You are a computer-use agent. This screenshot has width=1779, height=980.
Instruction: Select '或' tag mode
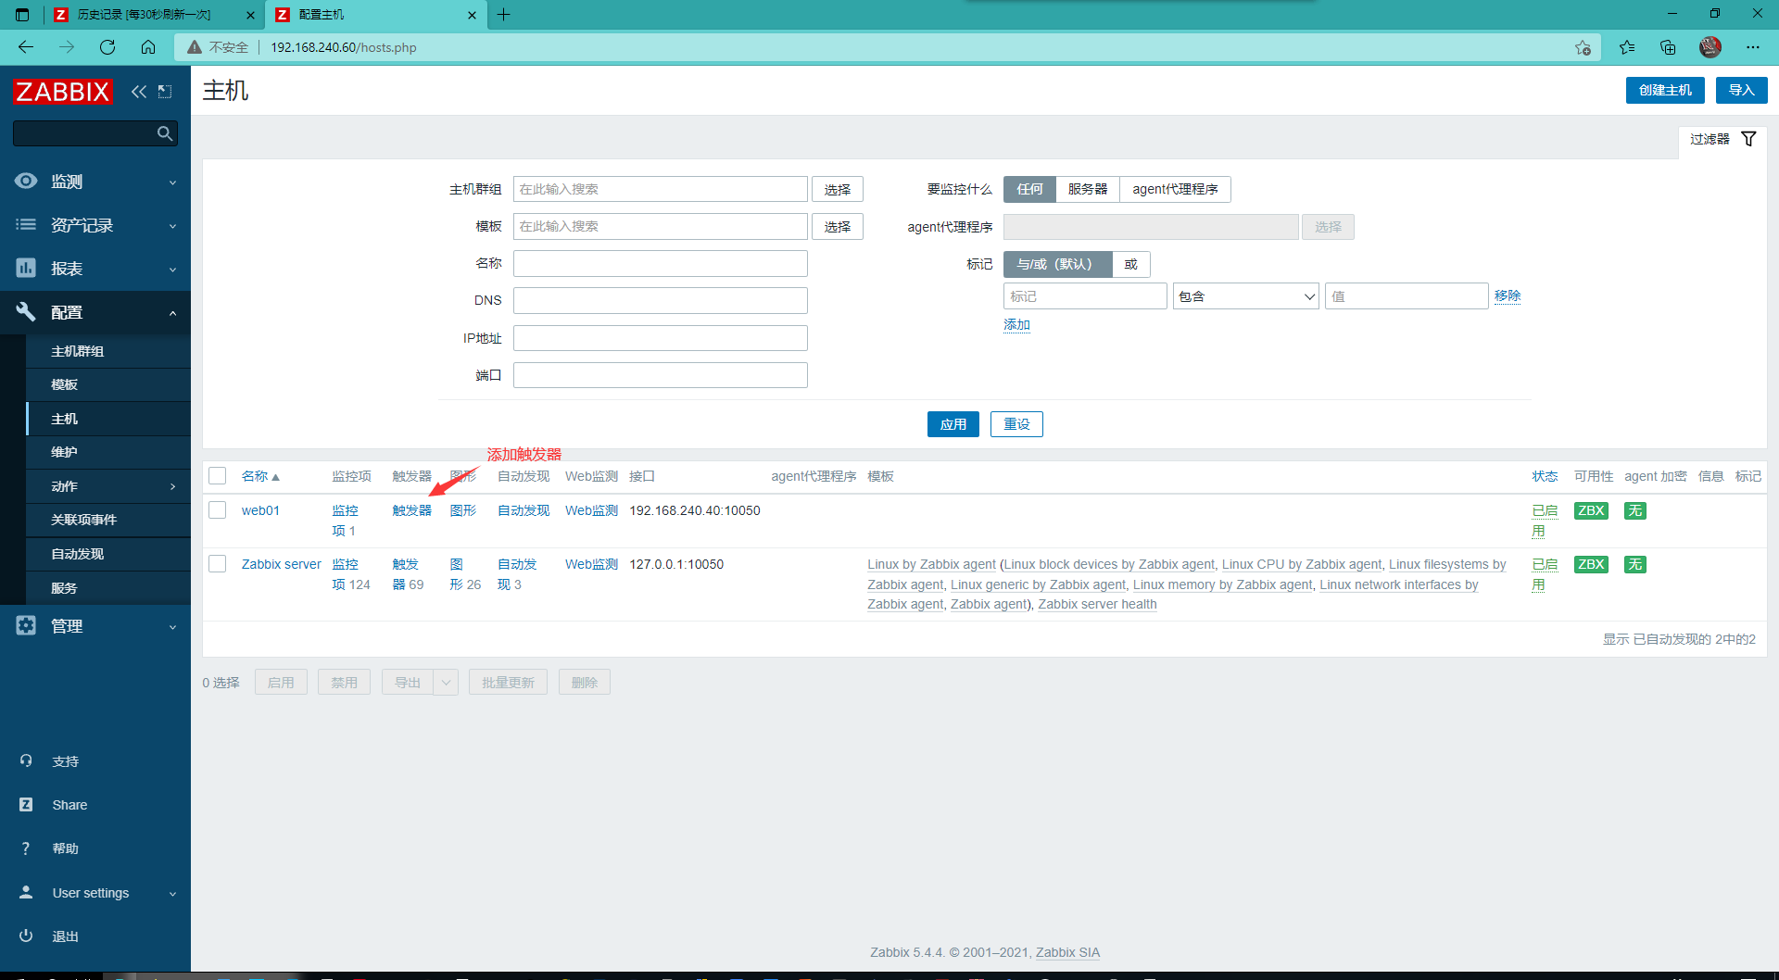(x=1131, y=264)
